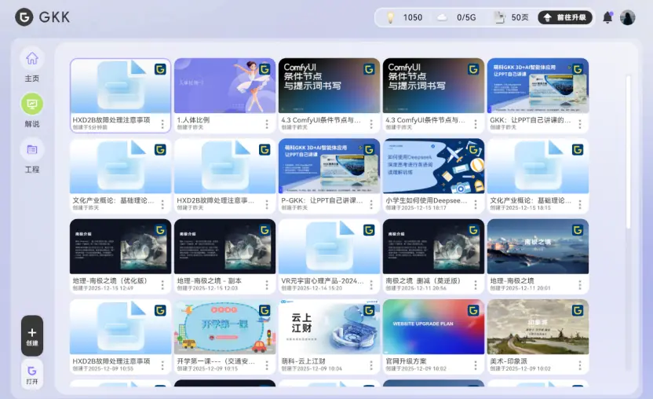Click the cloud storage icon
Screen dimensions: 653x399
(x=443, y=17)
